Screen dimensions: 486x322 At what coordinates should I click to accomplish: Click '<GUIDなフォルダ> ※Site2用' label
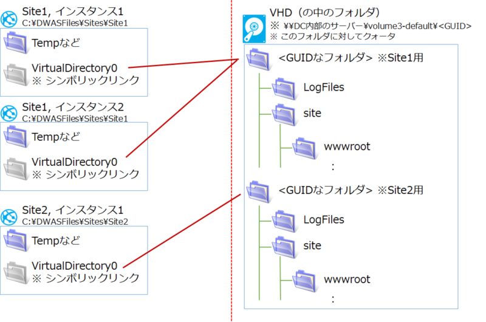[351, 190]
